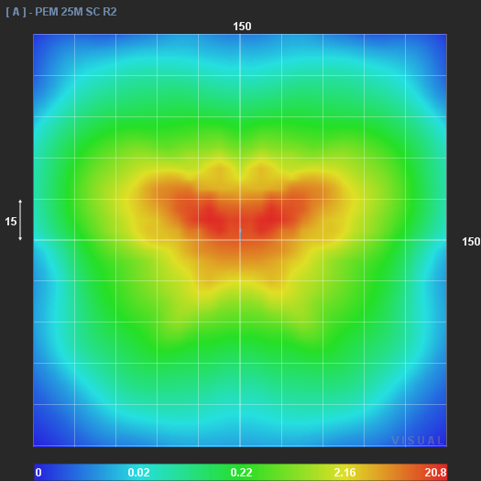Click the dark blue top-left corner cell
Image resolution: width=481 pixels, height=481 pixels.
coord(54,55)
